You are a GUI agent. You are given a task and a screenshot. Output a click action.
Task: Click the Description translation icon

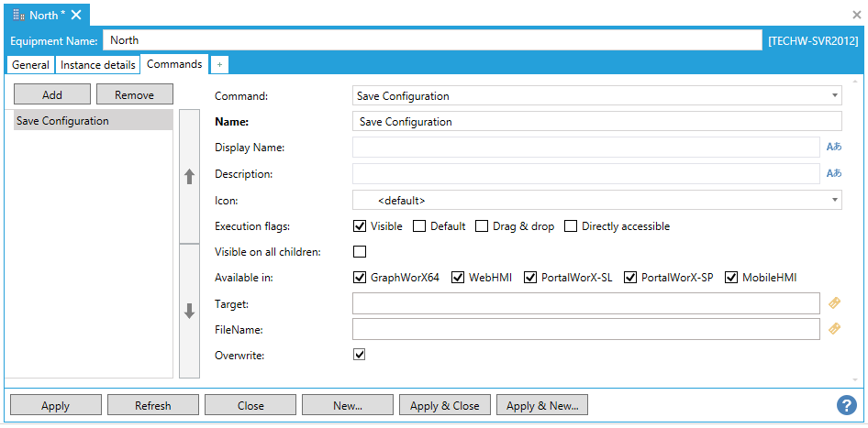pos(833,173)
